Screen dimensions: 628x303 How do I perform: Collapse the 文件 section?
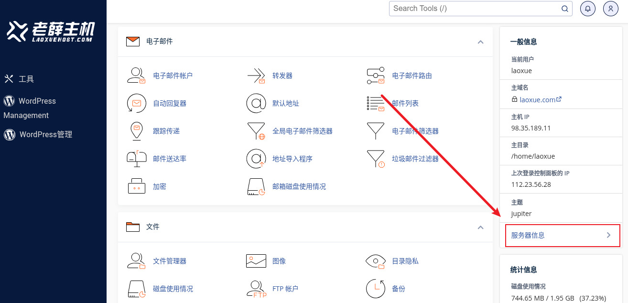pos(481,227)
